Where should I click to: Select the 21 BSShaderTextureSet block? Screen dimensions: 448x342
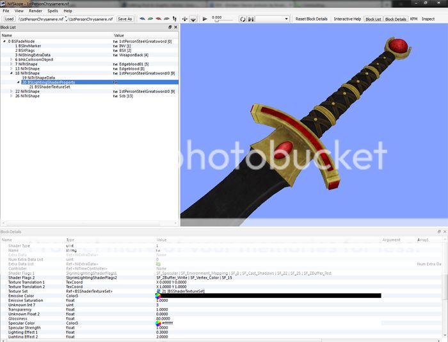coord(49,87)
